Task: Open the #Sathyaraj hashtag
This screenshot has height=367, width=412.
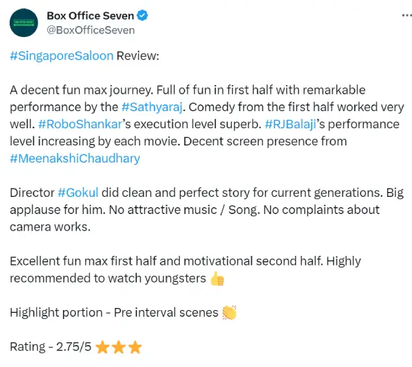Action: [152, 107]
